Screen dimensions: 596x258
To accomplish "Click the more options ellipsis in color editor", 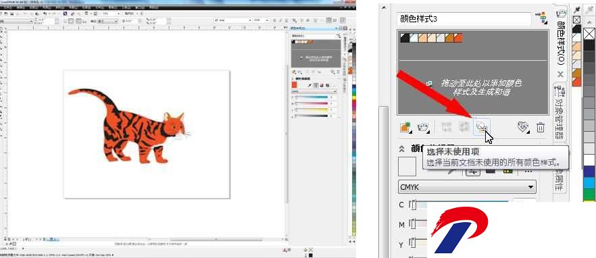I will (x=528, y=171).
